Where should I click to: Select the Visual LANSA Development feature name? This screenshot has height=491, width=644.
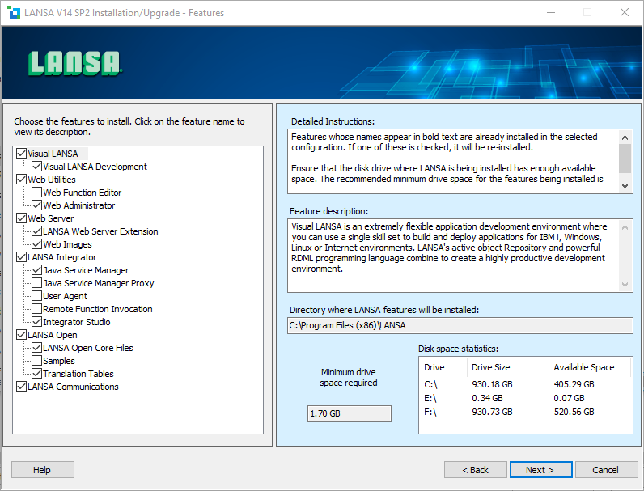pyautogui.click(x=95, y=167)
